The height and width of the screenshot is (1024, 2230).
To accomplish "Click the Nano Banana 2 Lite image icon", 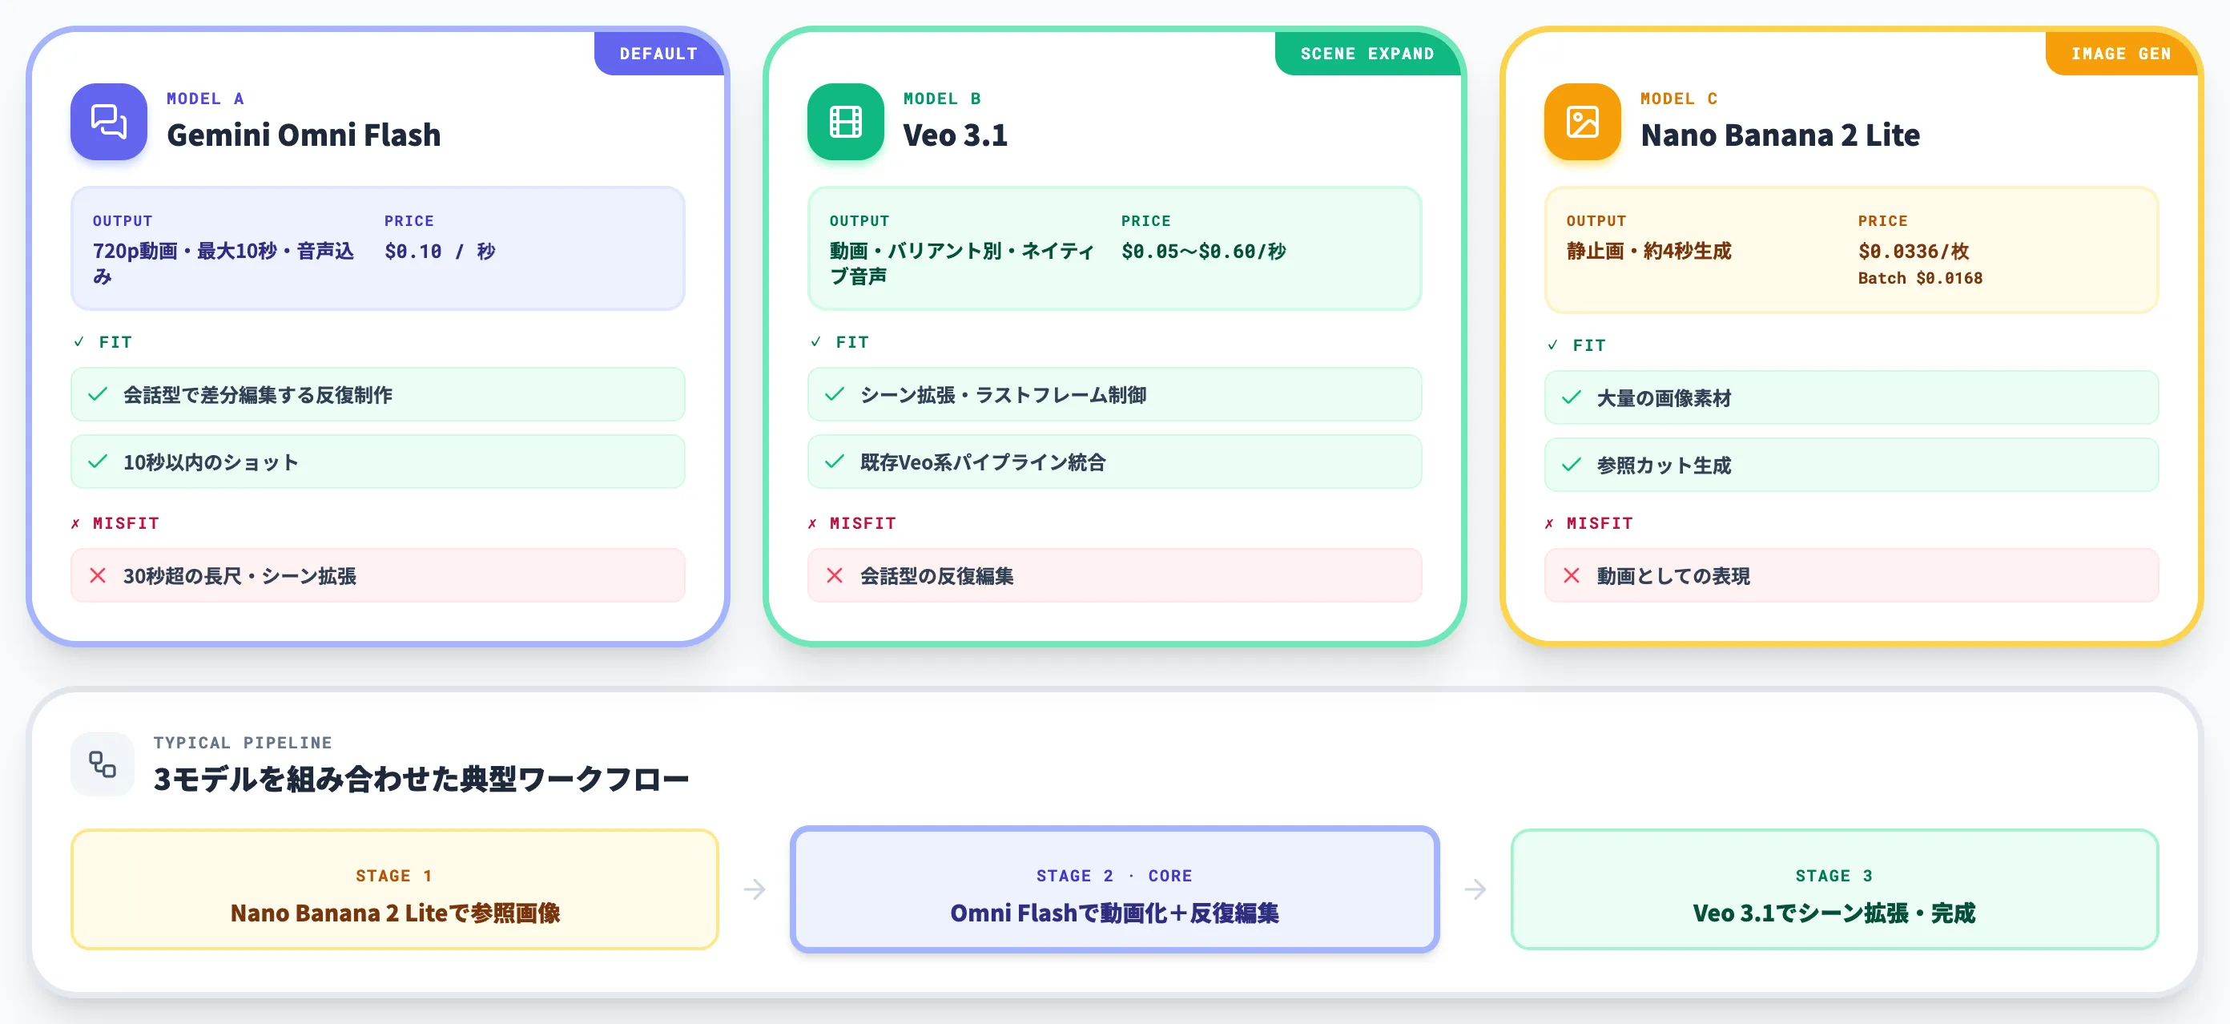I will (1582, 122).
